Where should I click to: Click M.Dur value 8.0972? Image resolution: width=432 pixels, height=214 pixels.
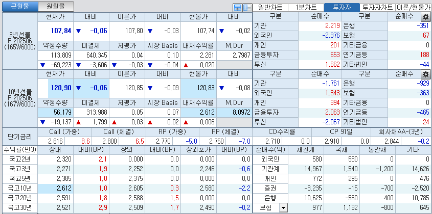coord(240,113)
